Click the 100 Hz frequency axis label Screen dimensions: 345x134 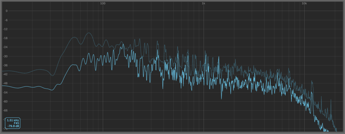102,3
